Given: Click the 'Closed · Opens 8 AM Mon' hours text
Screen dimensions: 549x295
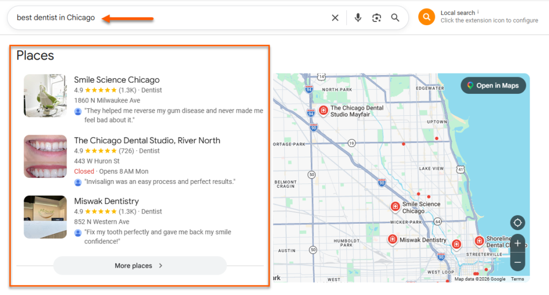Looking at the screenshot, I should 111,171.
